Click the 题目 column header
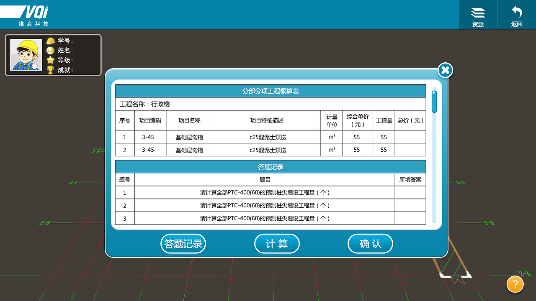This screenshot has height=301, width=536. point(265,180)
